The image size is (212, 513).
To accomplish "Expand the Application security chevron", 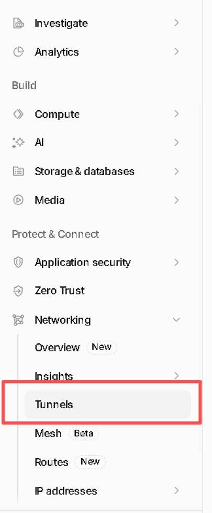I will point(176,263).
